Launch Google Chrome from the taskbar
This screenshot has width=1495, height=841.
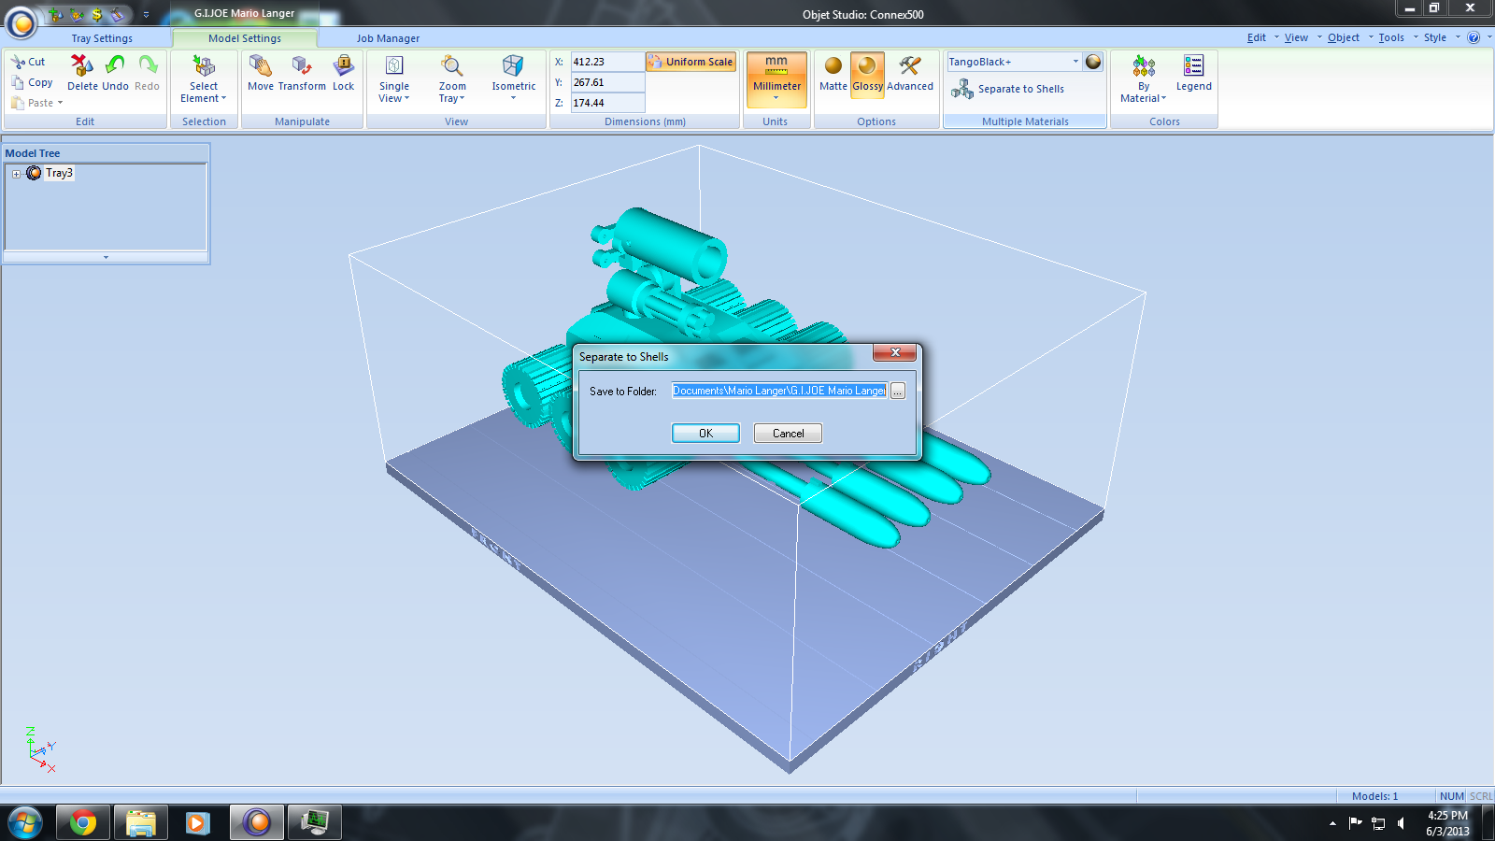(x=83, y=822)
